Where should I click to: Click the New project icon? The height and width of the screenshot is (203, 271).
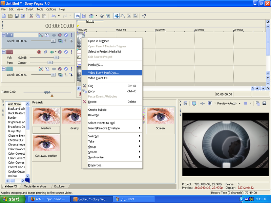[x=4, y=16]
